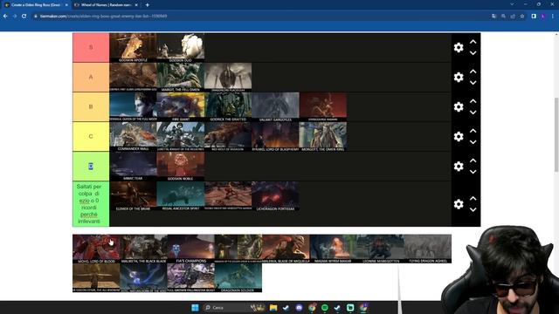
Task: Select the Red Wolf of Radagon image
Action: 228,137
